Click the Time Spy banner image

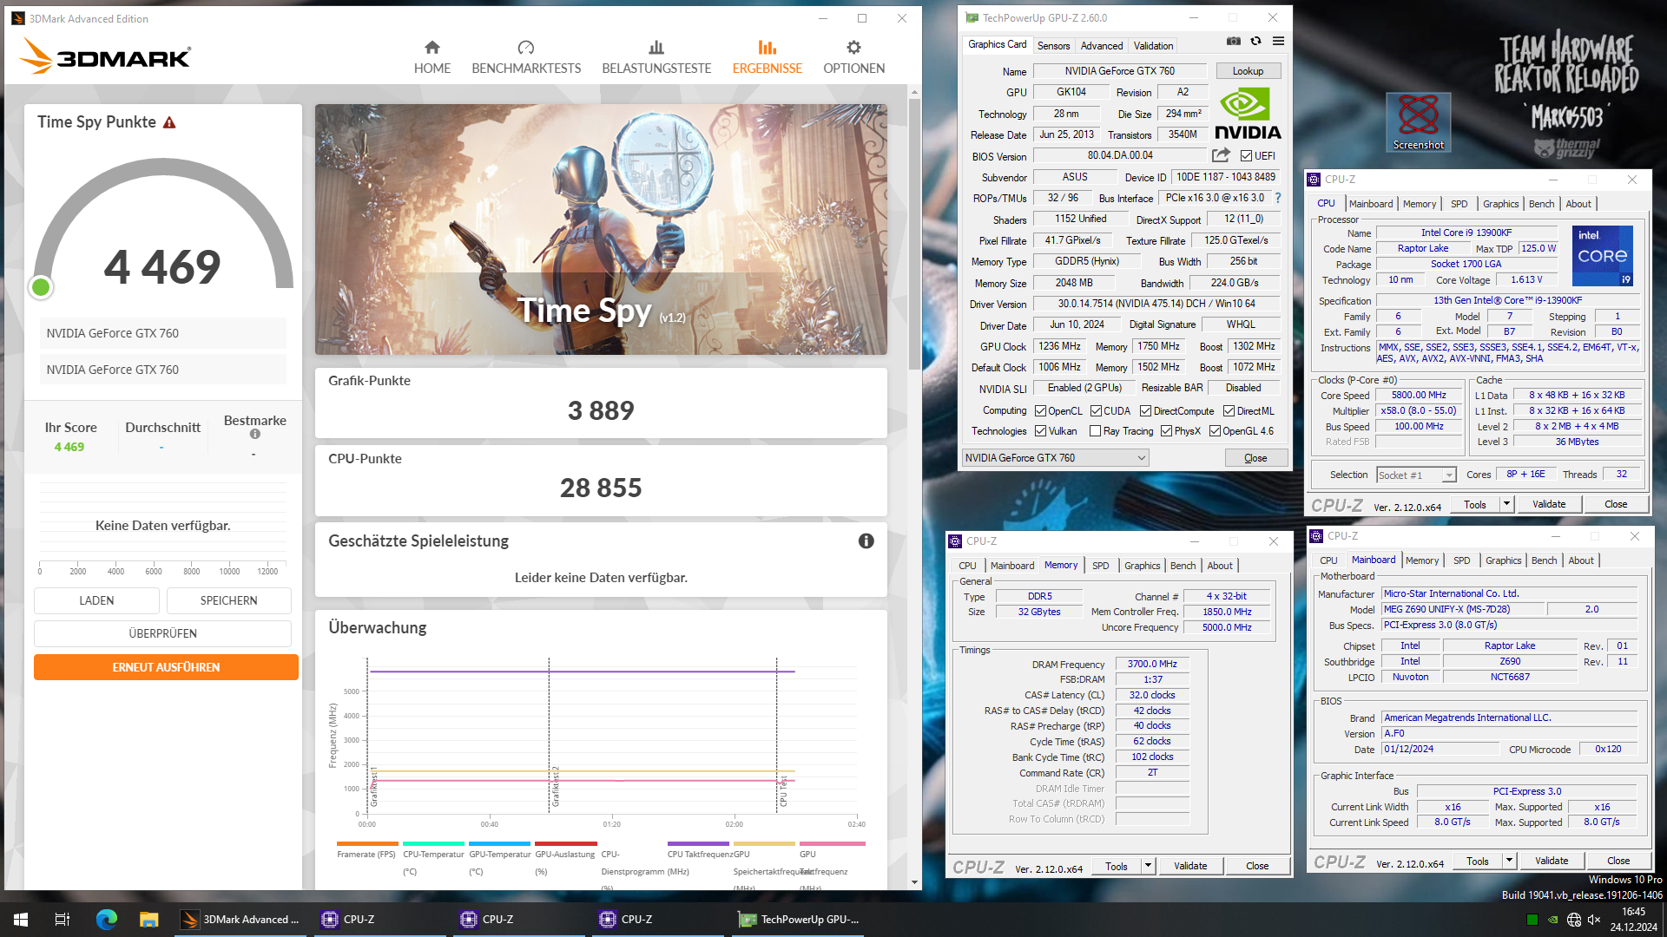(x=601, y=229)
